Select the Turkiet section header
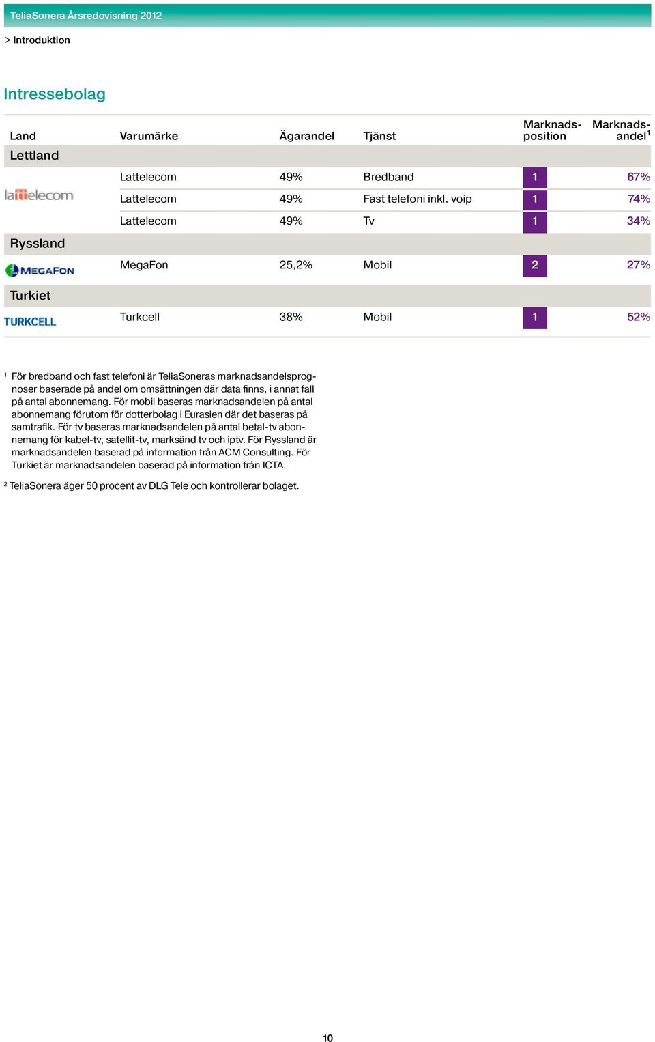 click(x=327, y=296)
